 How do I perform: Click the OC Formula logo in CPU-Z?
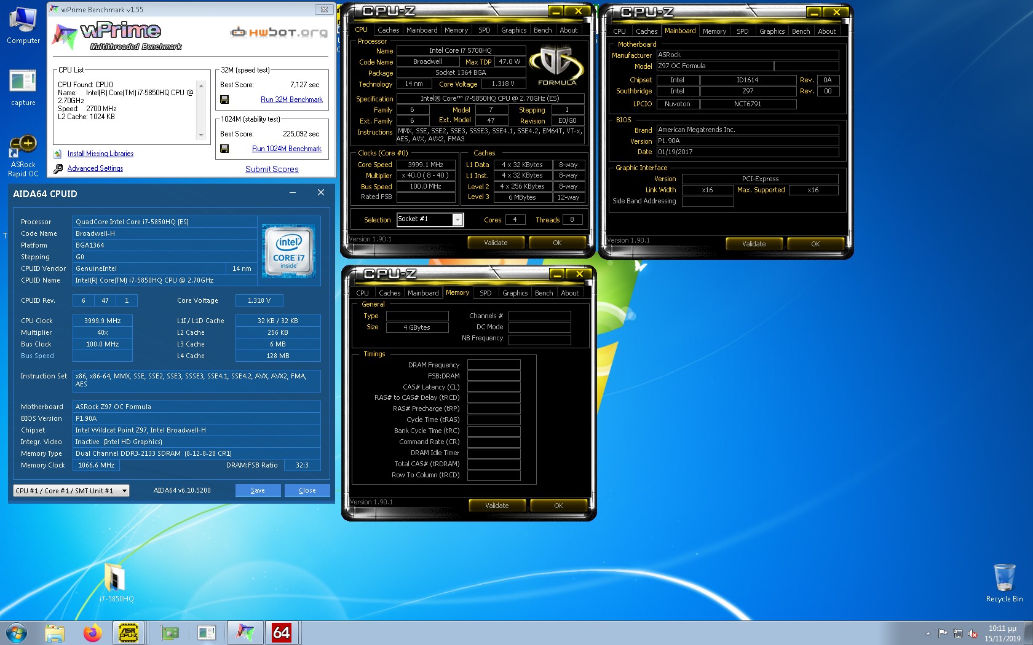tap(557, 66)
